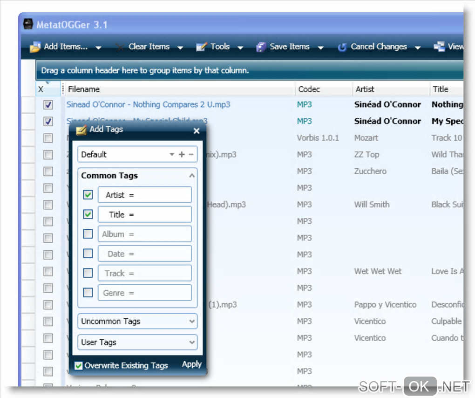This screenshot has width=475, height=398.
Task: Open the Tools menu label
Action: click(220, 47)
